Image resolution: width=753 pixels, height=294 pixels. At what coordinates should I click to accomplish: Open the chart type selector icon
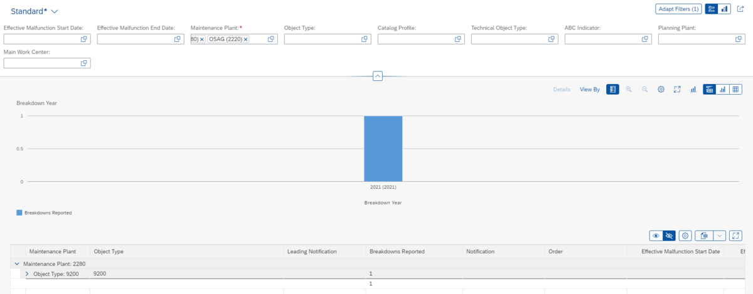pos(693,90)
